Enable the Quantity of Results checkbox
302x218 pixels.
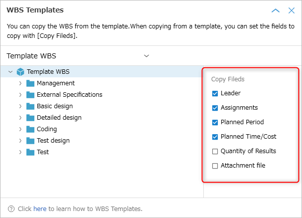(215, 151)
